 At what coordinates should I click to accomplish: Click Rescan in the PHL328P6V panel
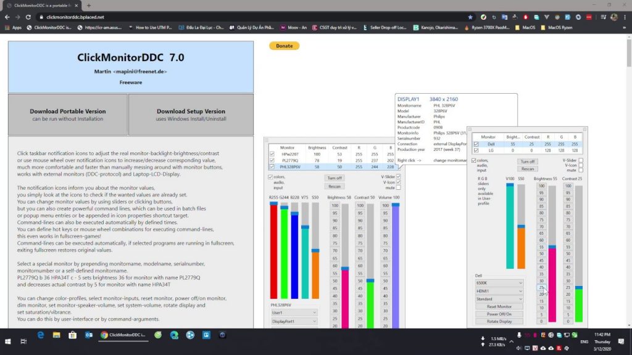click(334, 186)
